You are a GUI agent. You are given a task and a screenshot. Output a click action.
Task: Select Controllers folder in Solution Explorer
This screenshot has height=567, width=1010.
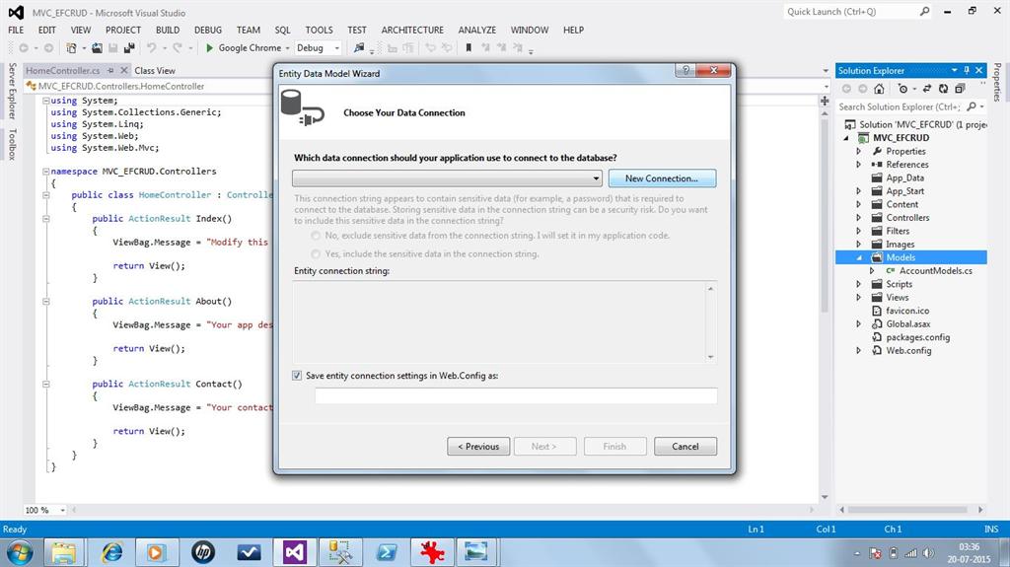coord(907,218)
